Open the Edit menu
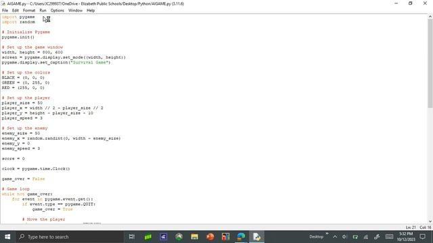This screenshot has width=433, height=243. 16,11
